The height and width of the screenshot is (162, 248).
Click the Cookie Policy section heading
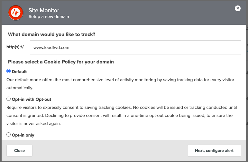tap(61, 62)
